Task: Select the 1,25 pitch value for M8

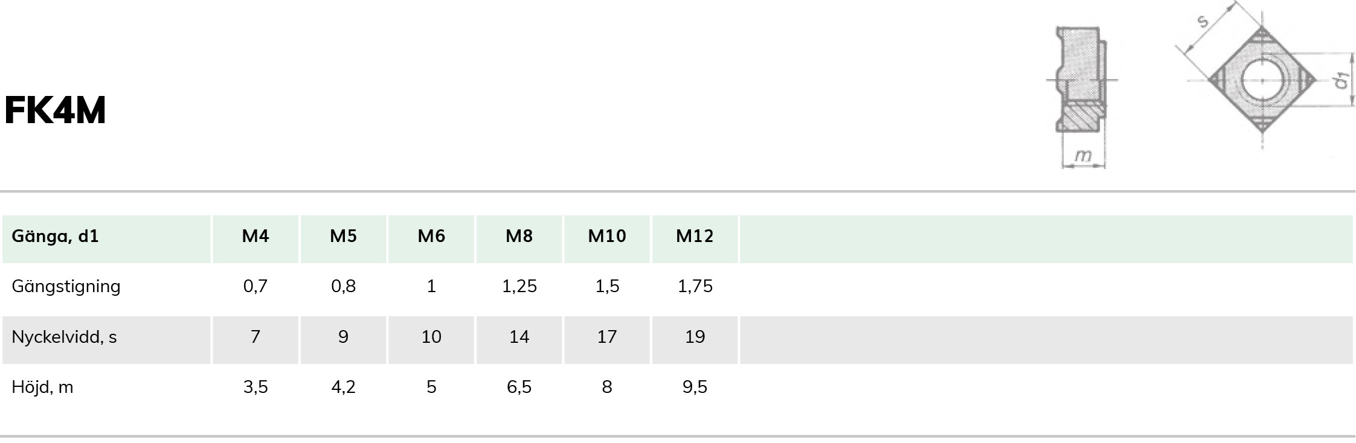Action: [x=519, y=286]
